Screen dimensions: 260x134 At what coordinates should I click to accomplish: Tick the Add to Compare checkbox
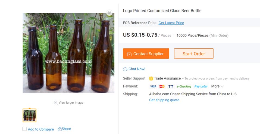pos(24,129)
